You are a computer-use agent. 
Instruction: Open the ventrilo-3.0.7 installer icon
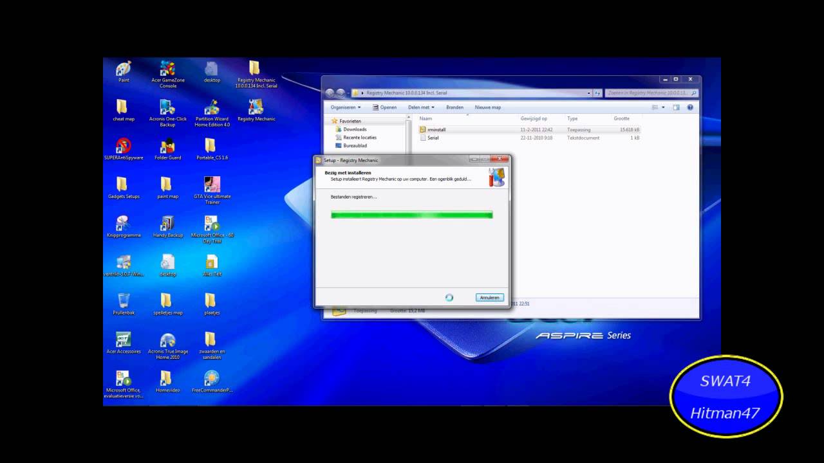pos(123,265)
